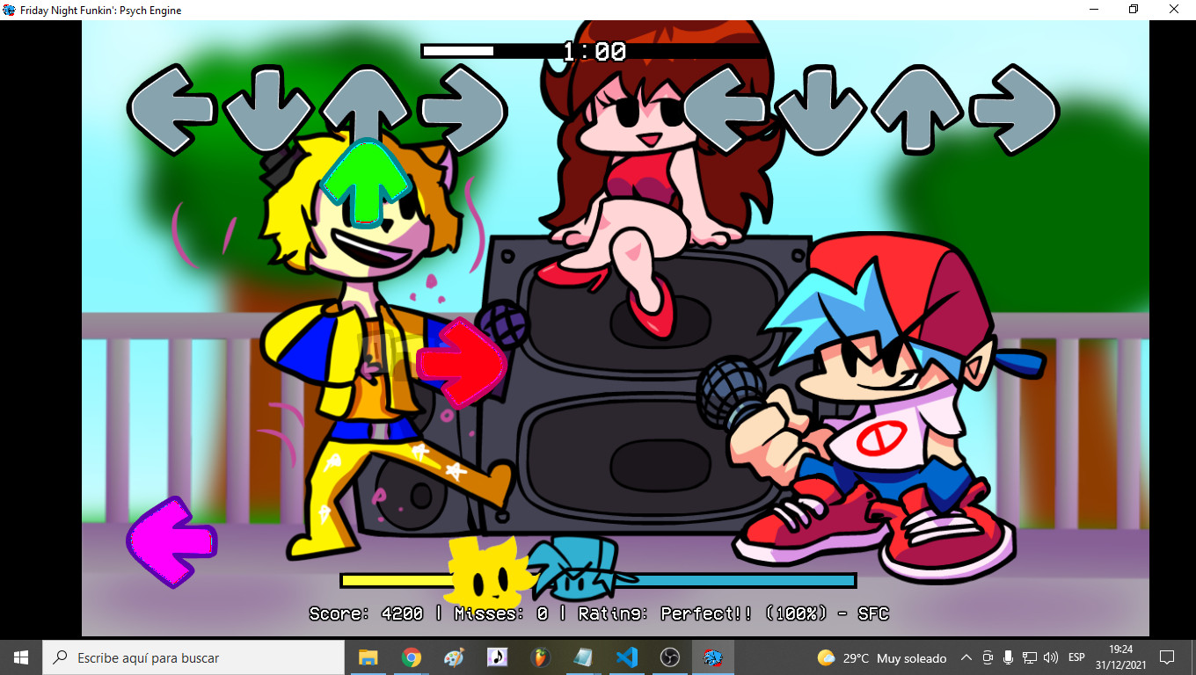Viewport: 1196px width, 675px height.
Task: Click the opponent's left arrow receptor
Action: pyautogui.click(x=172, y=110)
